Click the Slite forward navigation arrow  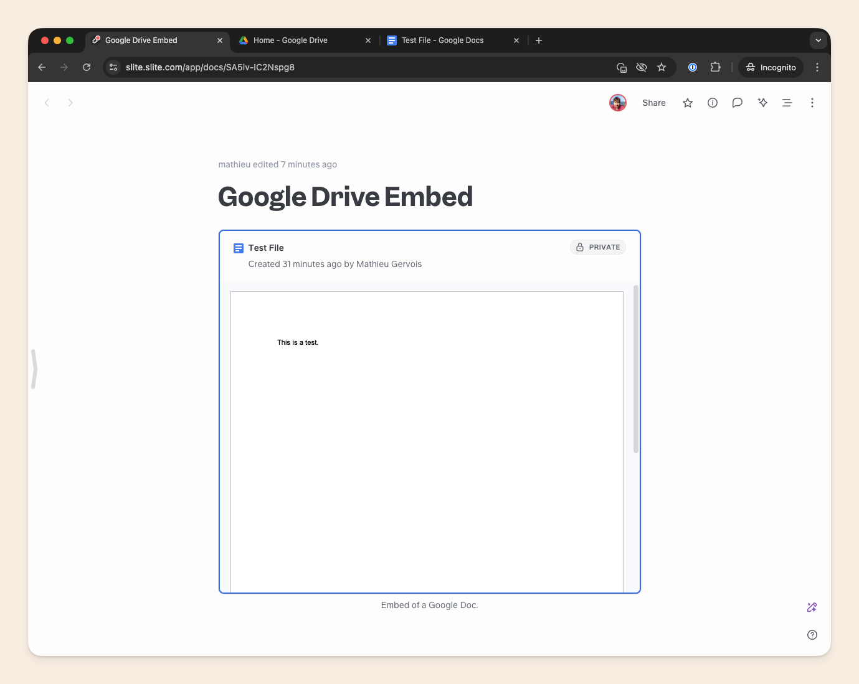click(70, 103)
